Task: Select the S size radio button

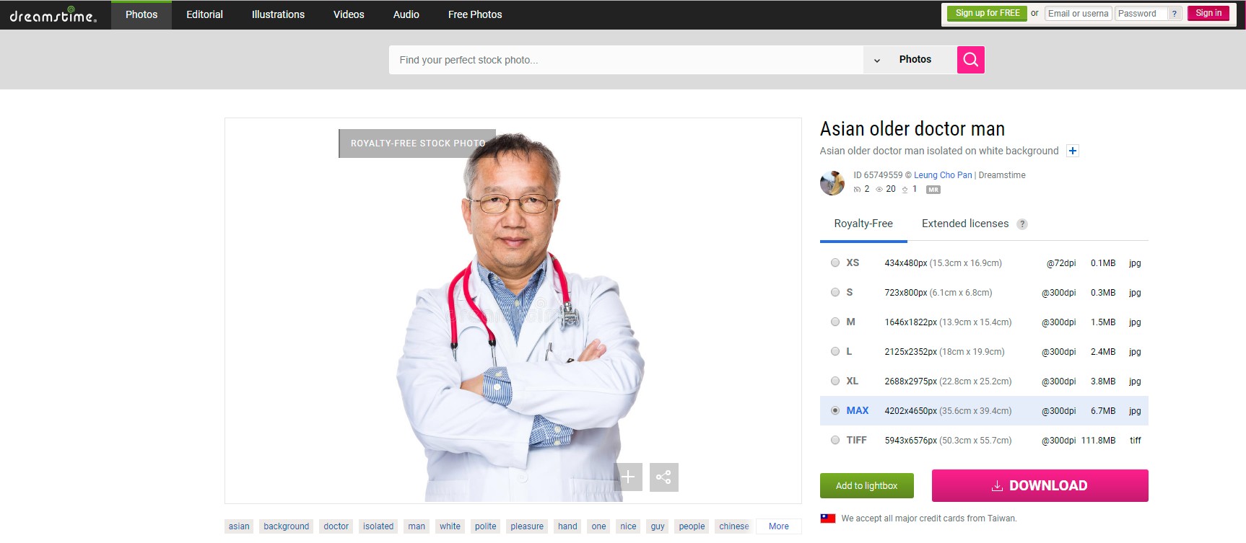Action: [x=835, y=293]
